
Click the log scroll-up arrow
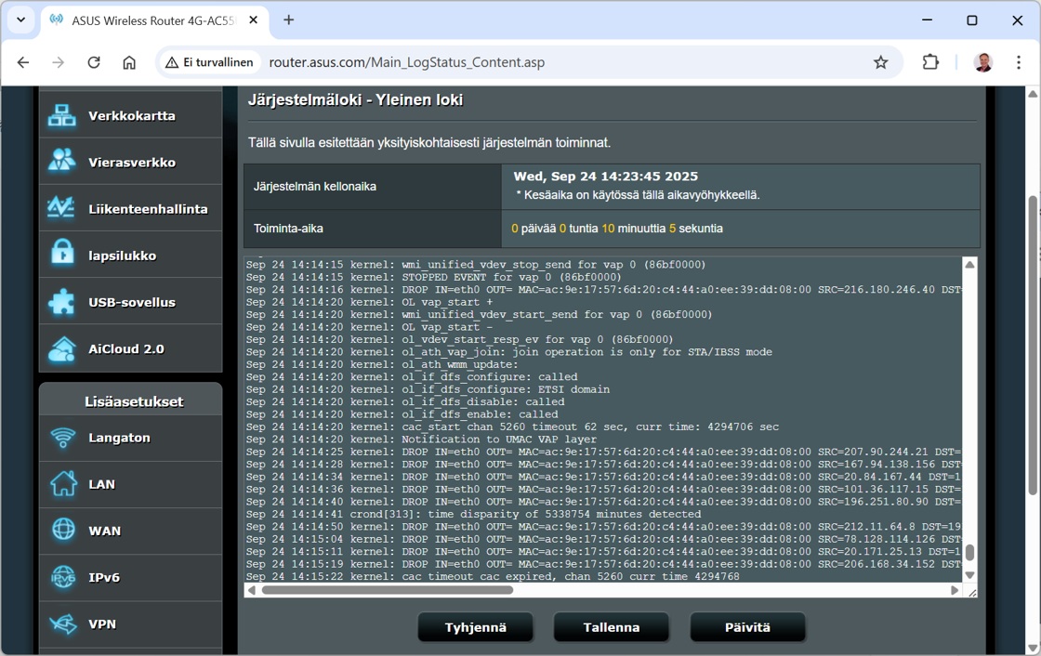coord(969,264)
